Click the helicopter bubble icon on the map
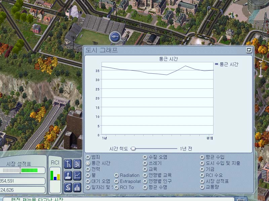The image size is (269, 201). [115, 37]
